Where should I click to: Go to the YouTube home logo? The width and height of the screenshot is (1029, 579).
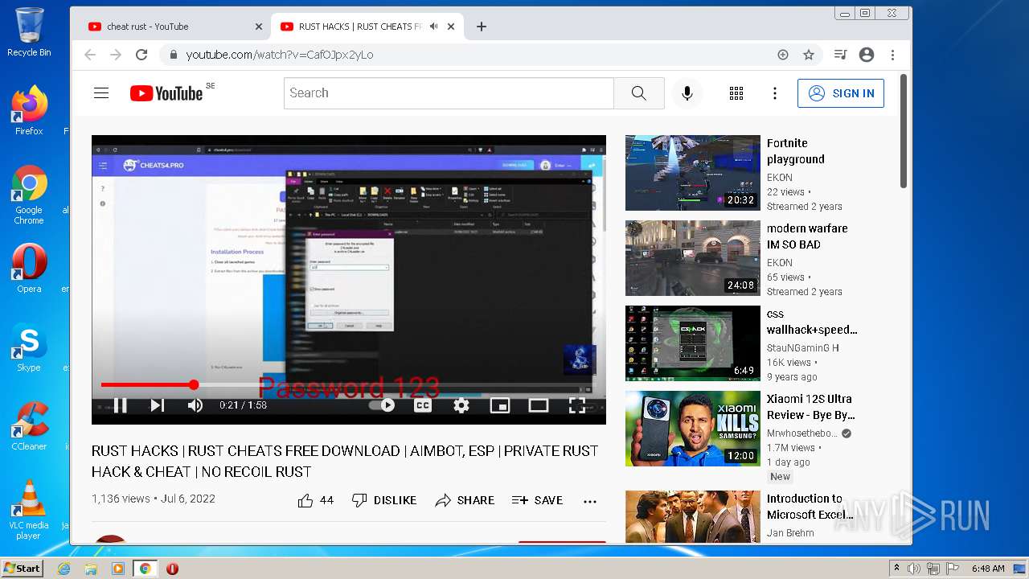(x=166, y=93)
